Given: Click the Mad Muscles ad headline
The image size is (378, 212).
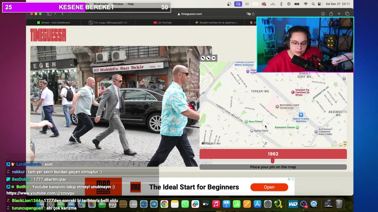Looking at the screenshot, I should pyautogui.click(x=194, y=187).
